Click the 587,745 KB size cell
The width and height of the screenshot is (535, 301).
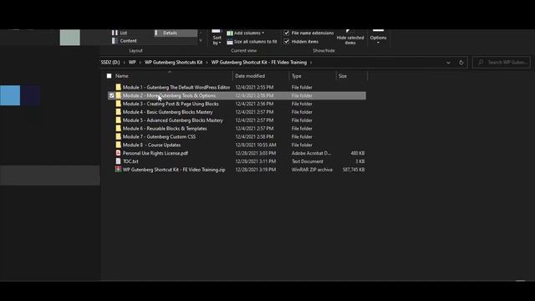click(x=354, y=169)
